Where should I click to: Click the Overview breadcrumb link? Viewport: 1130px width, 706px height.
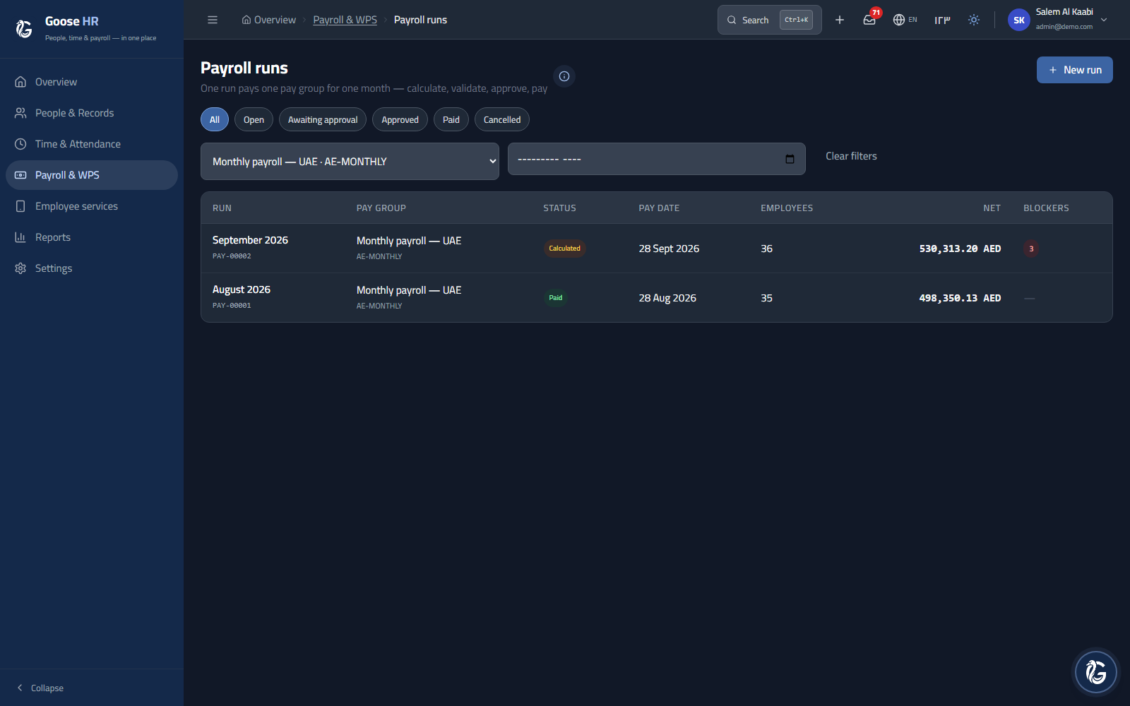coord(269,20)
